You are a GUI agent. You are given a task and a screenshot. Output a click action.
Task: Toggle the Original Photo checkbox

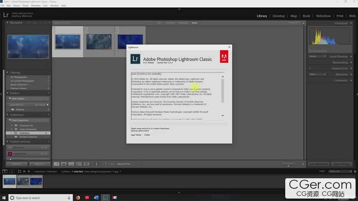click(x=310, y=51)
